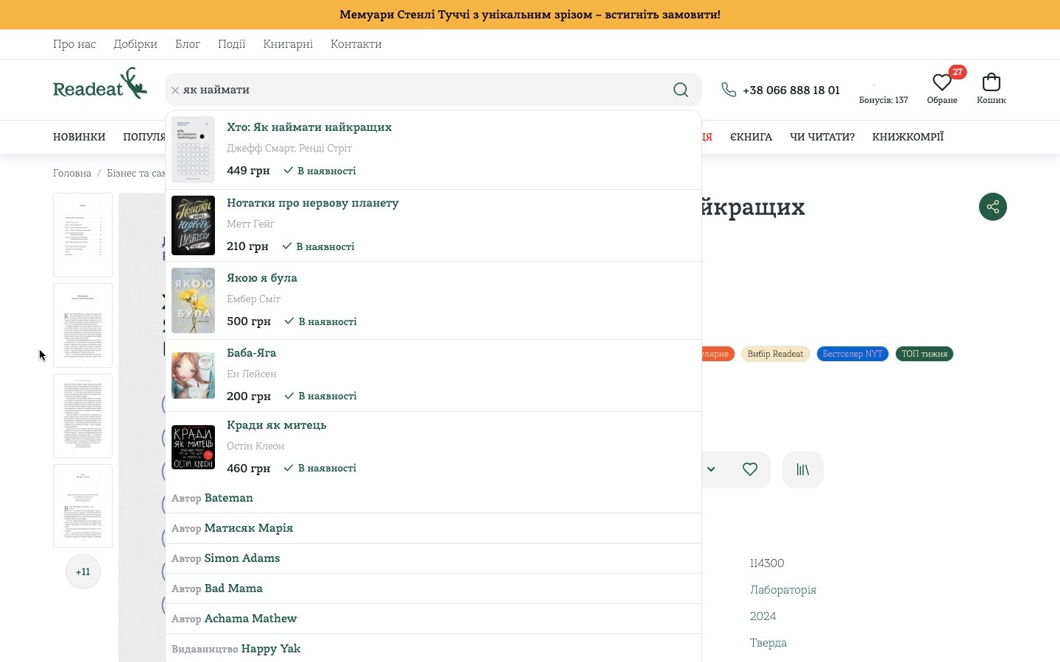Click the product code 114300
Viewport: 1060px width, 662px height.
click(767, 563)
